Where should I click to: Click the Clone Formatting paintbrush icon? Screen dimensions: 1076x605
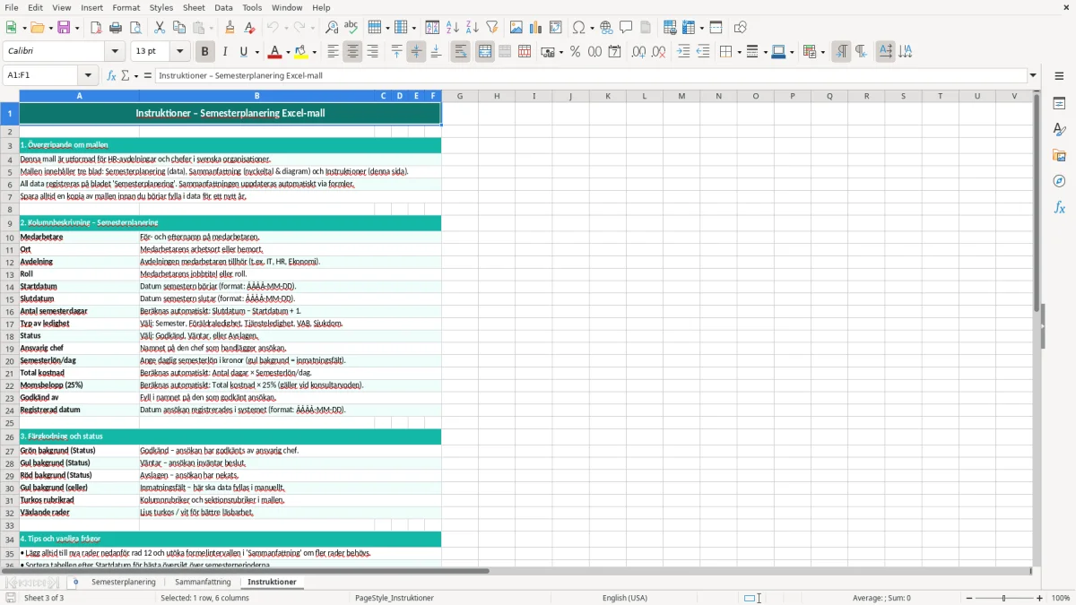(230, 28)
